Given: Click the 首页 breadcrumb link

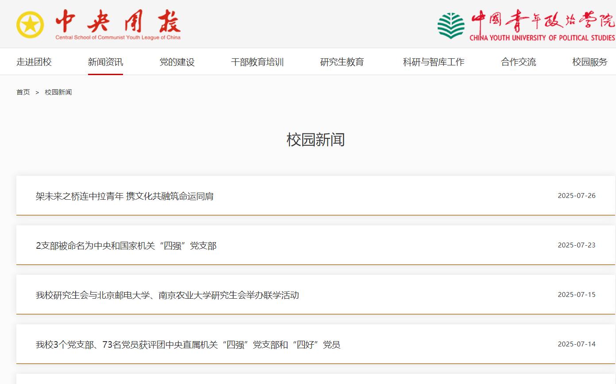Looking at the screenshot, I should 23,92.
